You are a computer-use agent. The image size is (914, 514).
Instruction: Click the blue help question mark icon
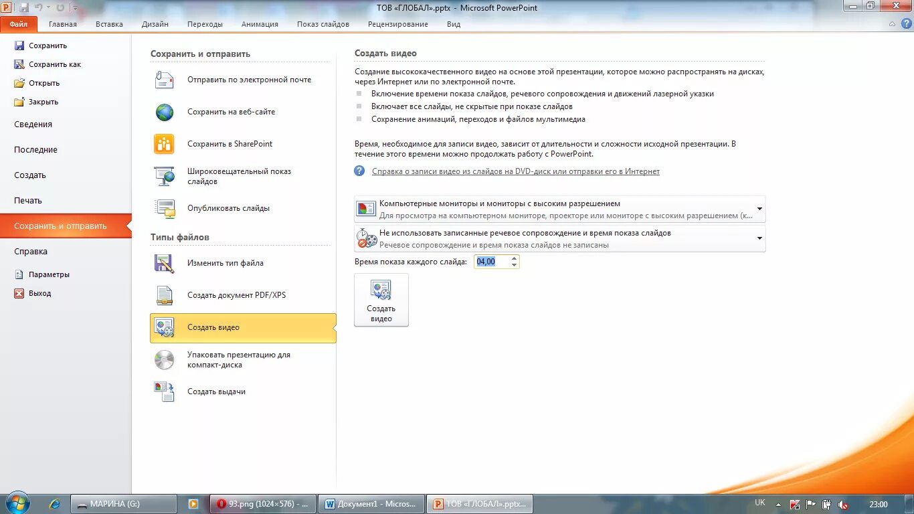pos(360,171)
